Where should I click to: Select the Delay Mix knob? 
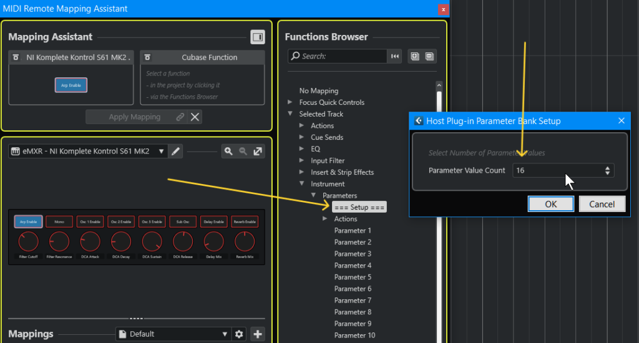coord(213,241)
